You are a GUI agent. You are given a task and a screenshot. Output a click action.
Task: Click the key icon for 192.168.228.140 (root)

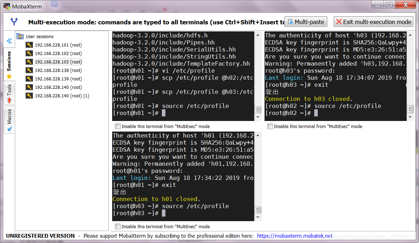point(29,87)
